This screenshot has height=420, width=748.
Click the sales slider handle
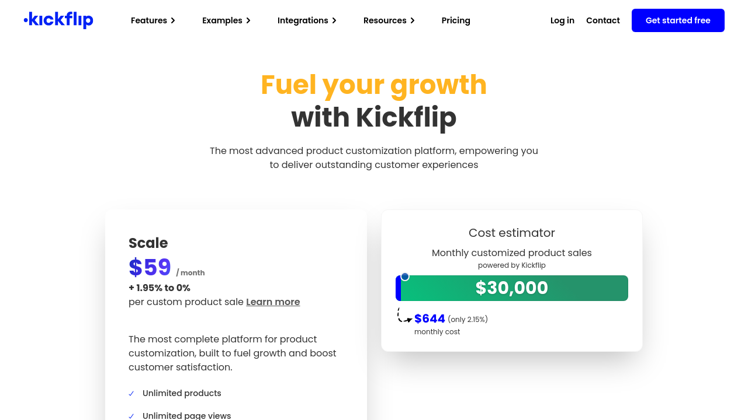tap(405, 276)
